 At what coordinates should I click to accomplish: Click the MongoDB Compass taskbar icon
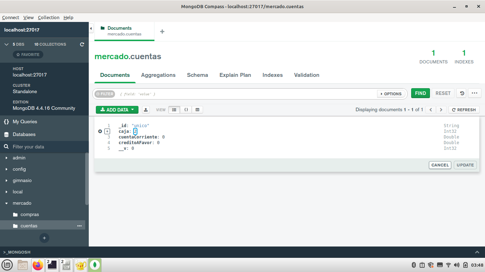(95, 265)
